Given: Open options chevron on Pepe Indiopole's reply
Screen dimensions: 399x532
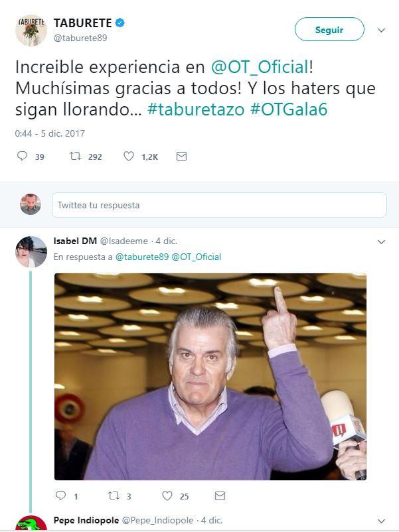Looking at the screenshot, I should tap(381, 521).
